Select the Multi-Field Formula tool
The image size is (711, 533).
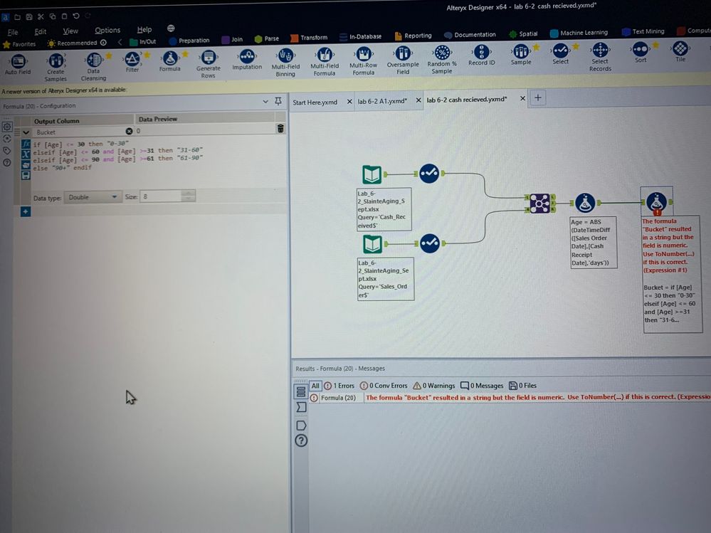325,61
